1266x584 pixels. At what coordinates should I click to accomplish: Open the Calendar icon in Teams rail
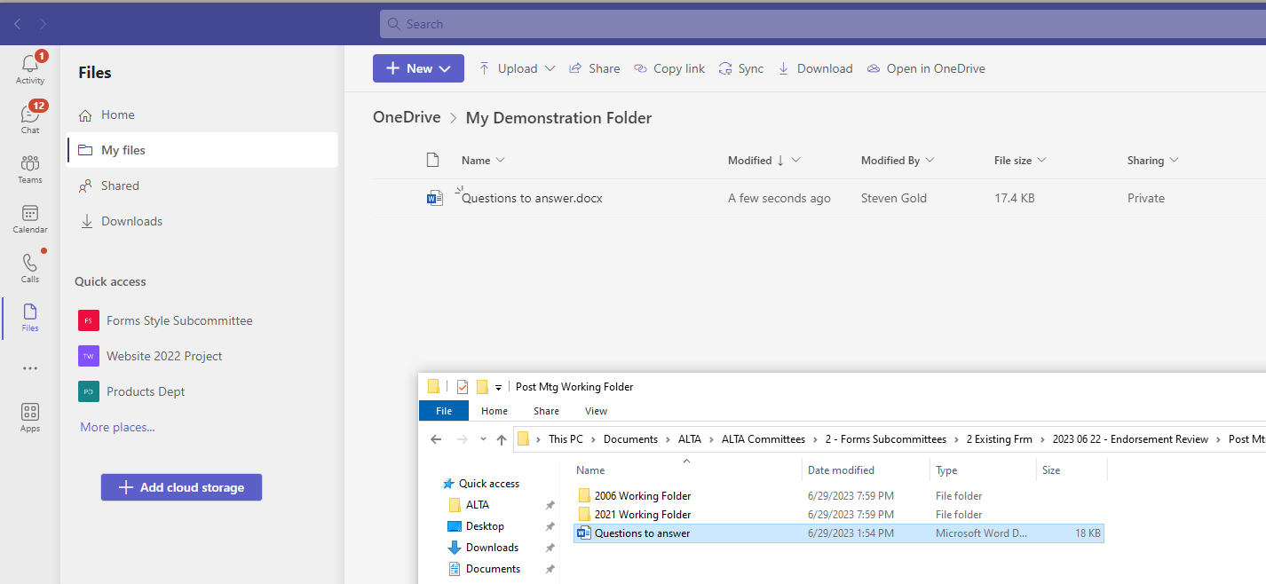(x=30, y=213)
